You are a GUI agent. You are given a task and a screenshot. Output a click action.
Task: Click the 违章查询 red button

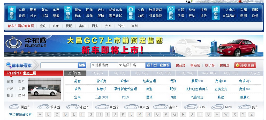point(245,65)
